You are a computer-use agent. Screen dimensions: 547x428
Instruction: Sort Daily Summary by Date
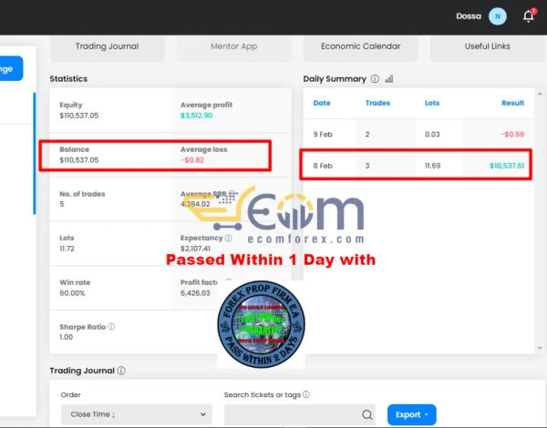point(322,103)
